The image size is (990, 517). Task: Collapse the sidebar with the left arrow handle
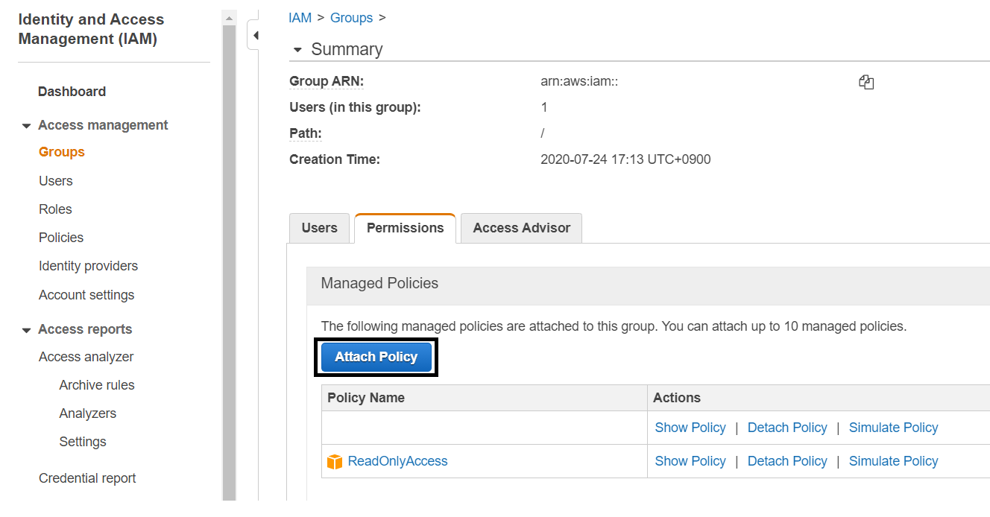click(253, 35)
